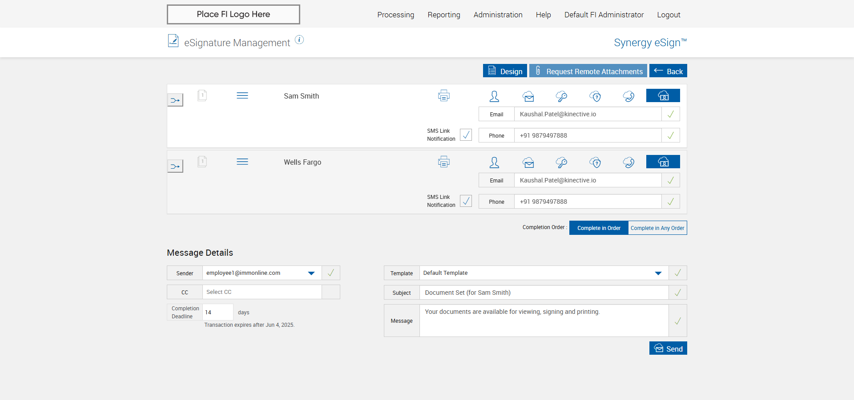854x400 pixels.
Task: Click the Wells Fargo signer name
Action: pyautogui.click(x=302, y=162)
